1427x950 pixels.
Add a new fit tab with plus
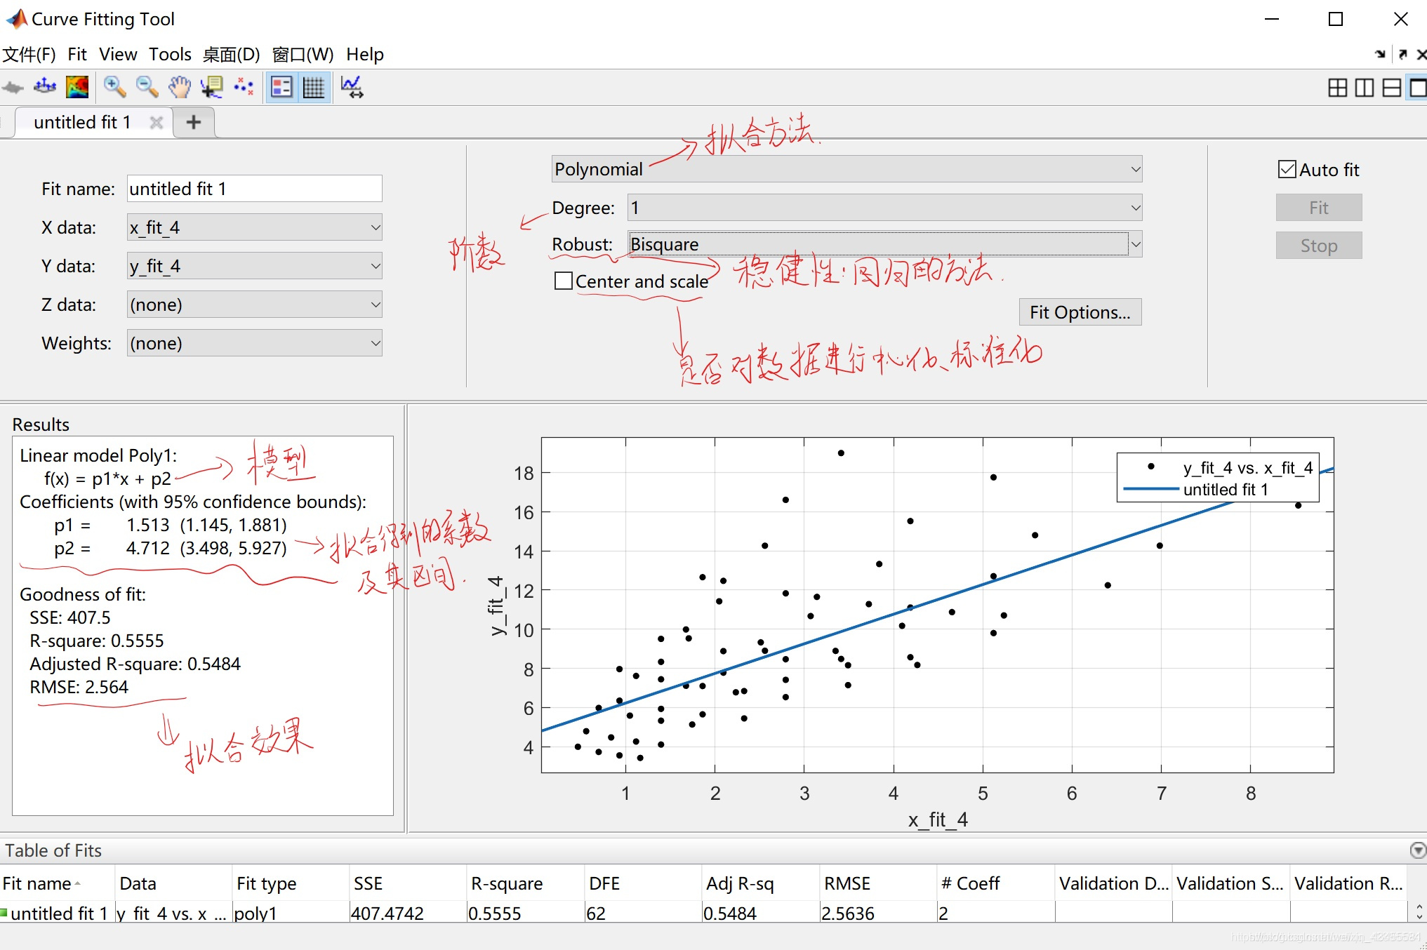coord(193,122)
